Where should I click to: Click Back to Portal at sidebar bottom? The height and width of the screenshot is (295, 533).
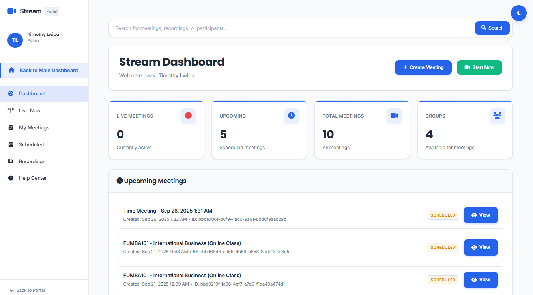(27, 290)
